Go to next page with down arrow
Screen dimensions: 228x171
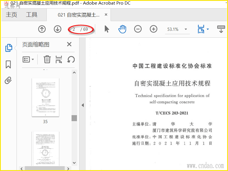tap(58, 29)
